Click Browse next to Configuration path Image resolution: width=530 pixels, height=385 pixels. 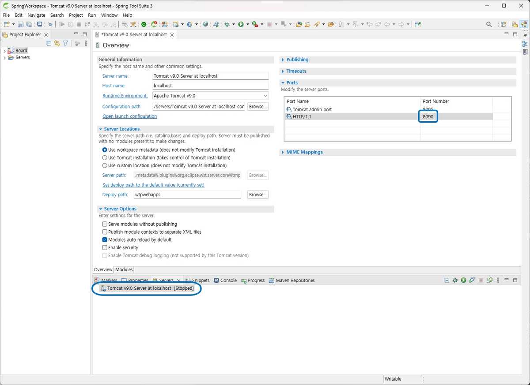[x=258, y=107]
